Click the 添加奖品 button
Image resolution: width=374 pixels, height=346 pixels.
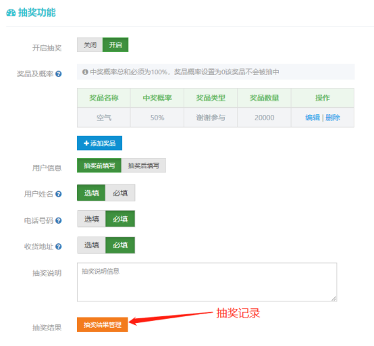(99, 143)
